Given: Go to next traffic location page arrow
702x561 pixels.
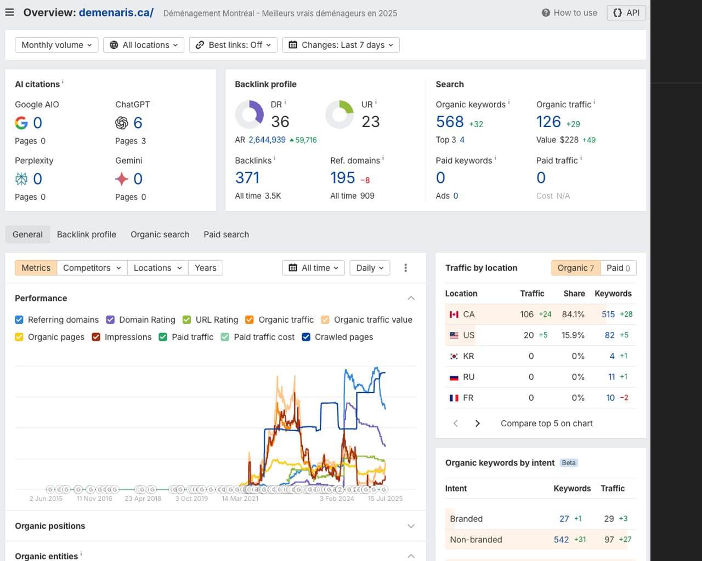Looking at the screenshot, I should tap(477, 423).
